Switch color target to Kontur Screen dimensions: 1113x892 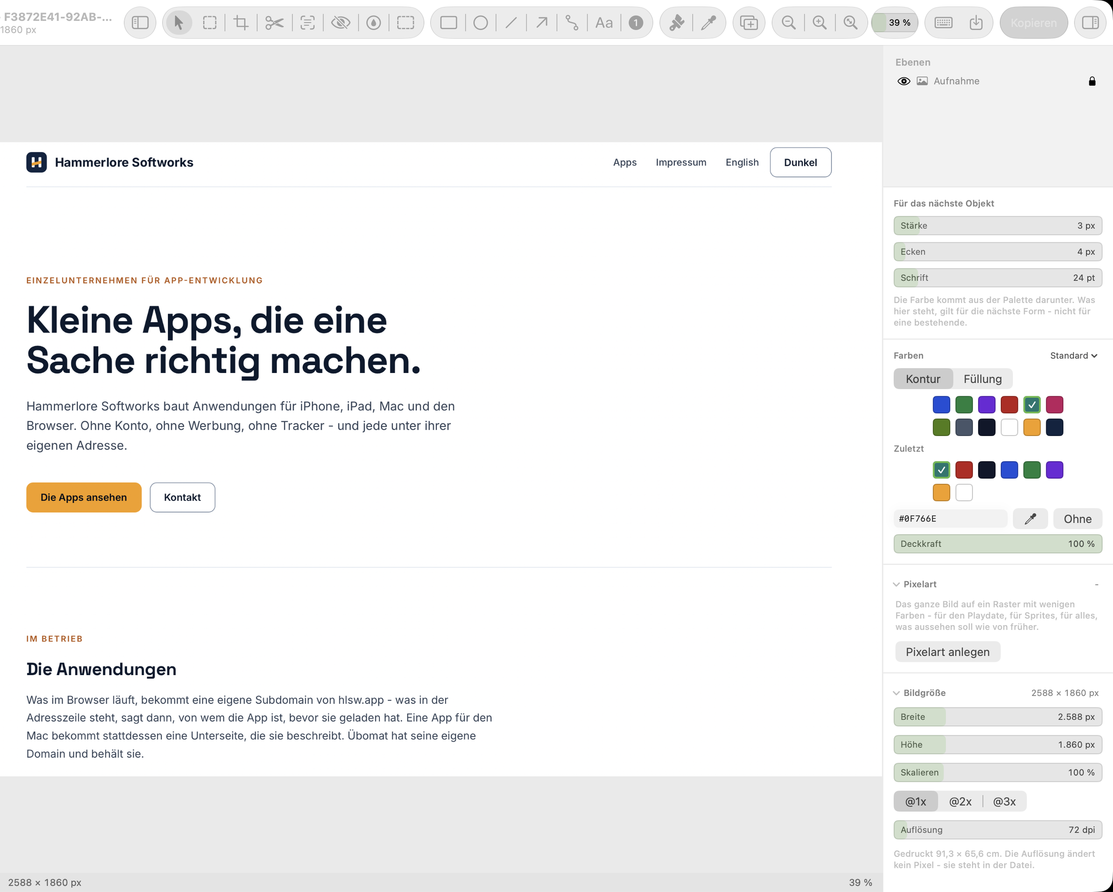click(x=923, y=379)
